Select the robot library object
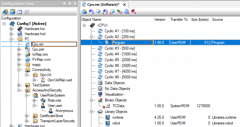Viewport: 240px width, 127px height. click(116, 123)
